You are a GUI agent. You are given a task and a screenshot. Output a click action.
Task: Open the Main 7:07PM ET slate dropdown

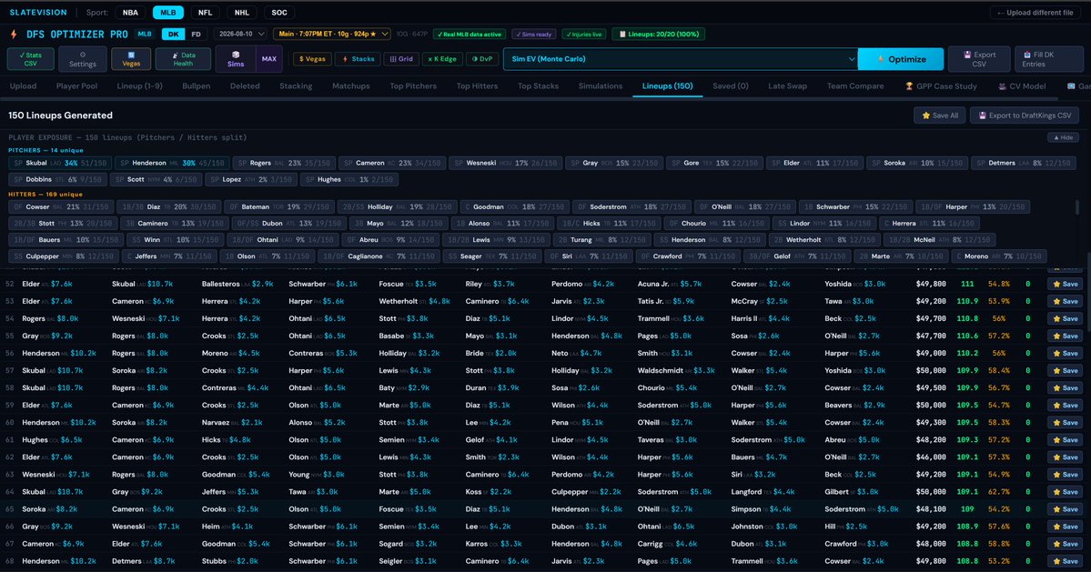[x=332, y=34]
